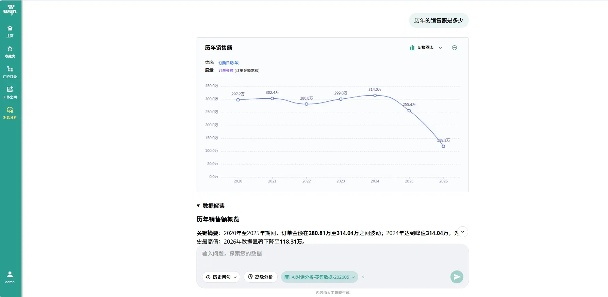Viewport: 608px width, 297px height.
Task: Click the lightbulb icon in 高级分析
Action: (x=250, y=277)
